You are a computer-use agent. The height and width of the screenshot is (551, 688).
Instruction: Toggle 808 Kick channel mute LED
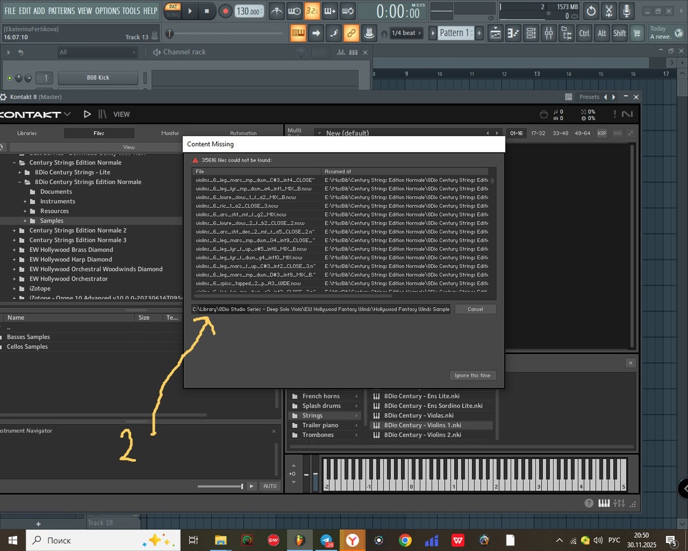click(x=9, y=78)
